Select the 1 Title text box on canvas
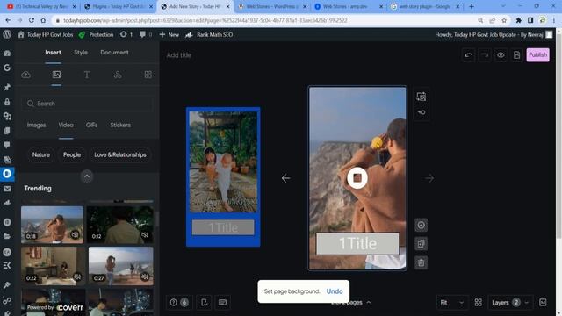 click(357, 244)
